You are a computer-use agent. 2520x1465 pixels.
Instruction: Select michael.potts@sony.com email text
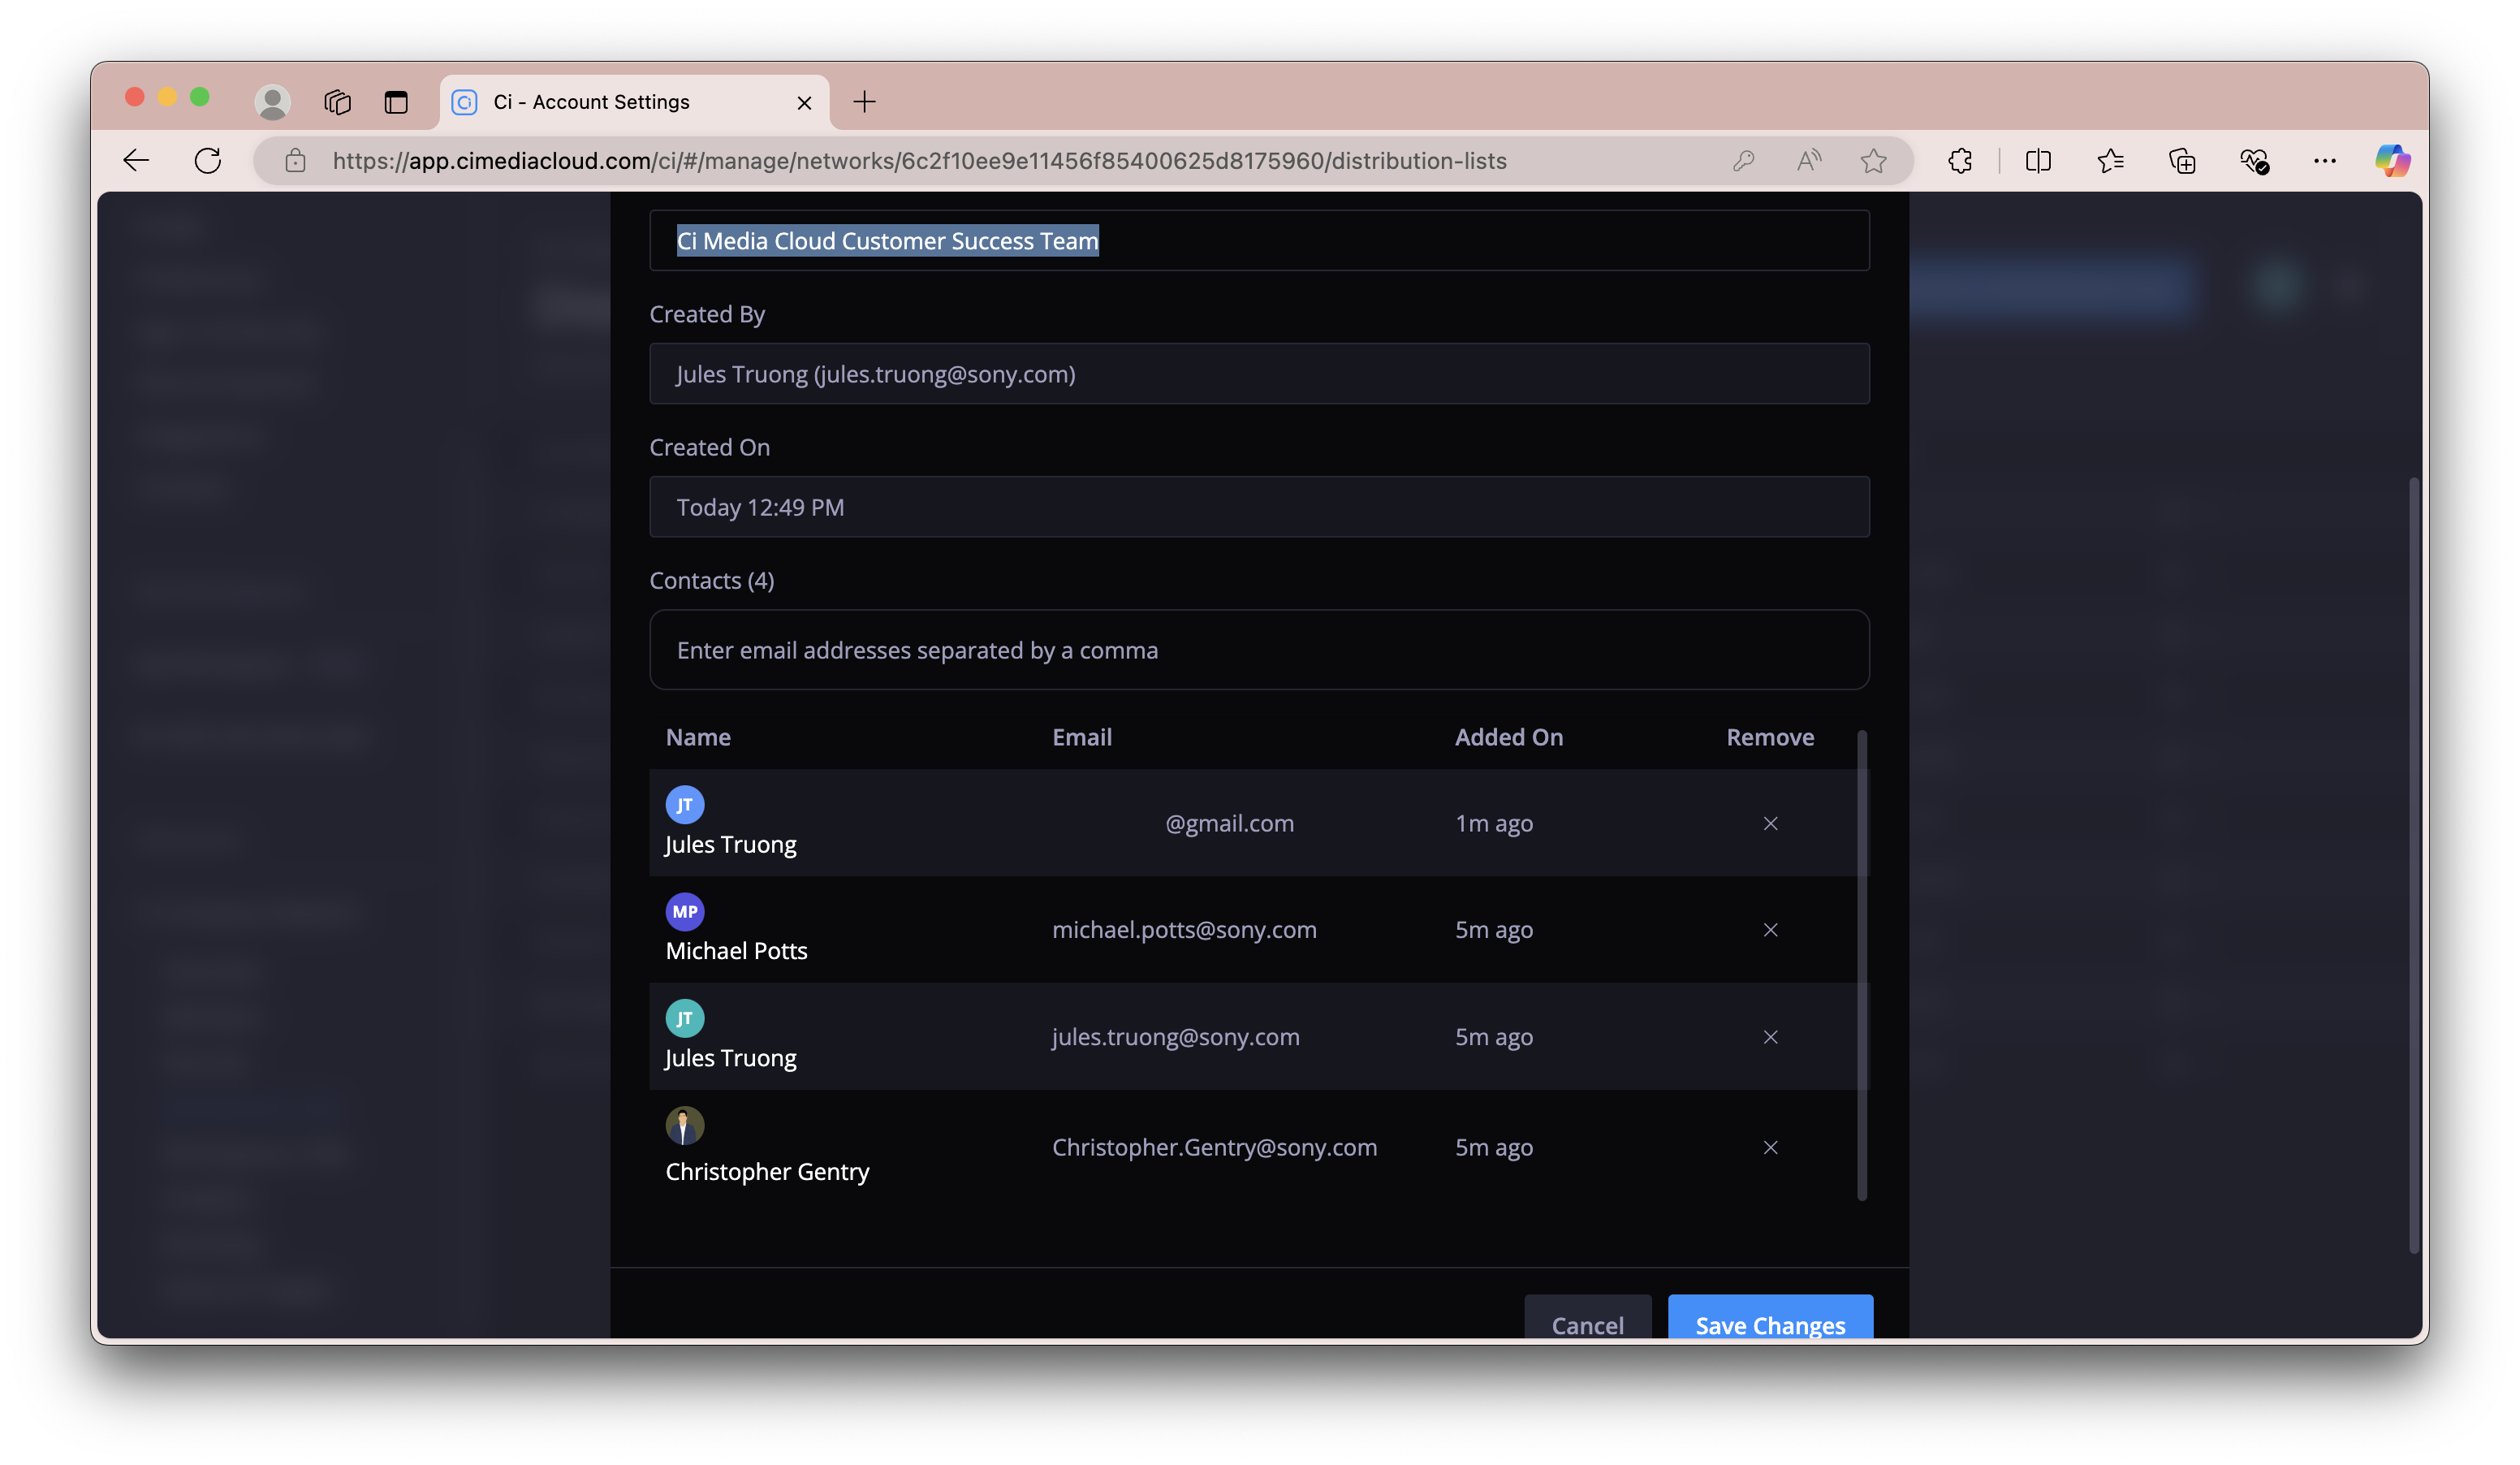click(1184, 930)
